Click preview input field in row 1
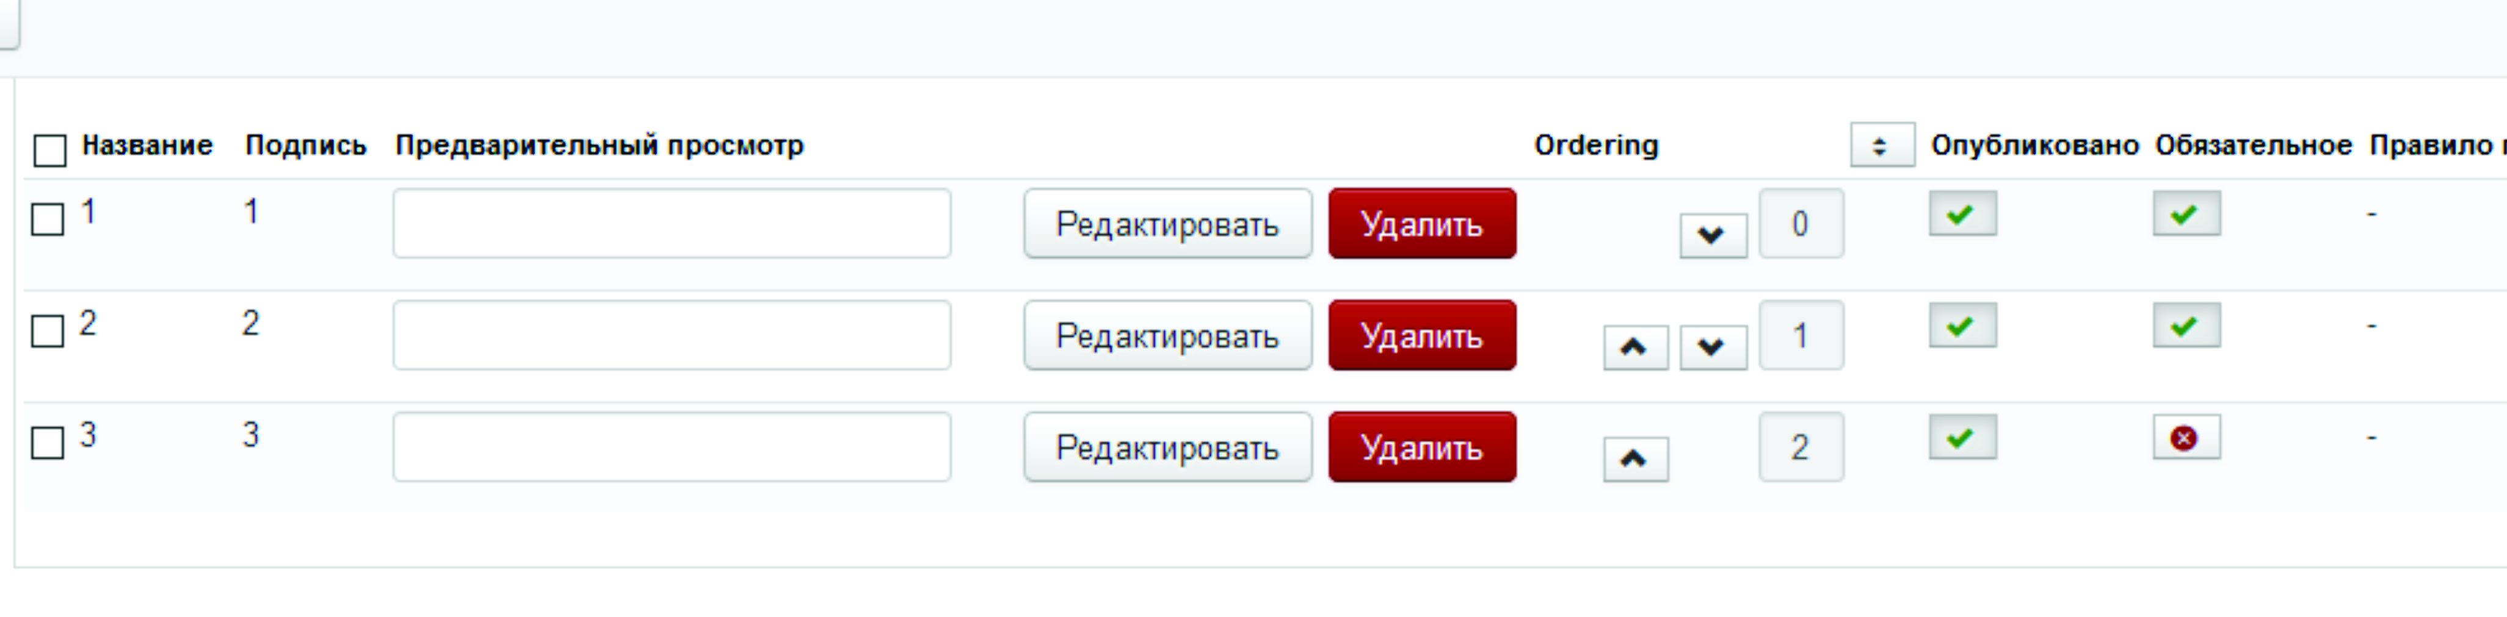 (672, 224)
